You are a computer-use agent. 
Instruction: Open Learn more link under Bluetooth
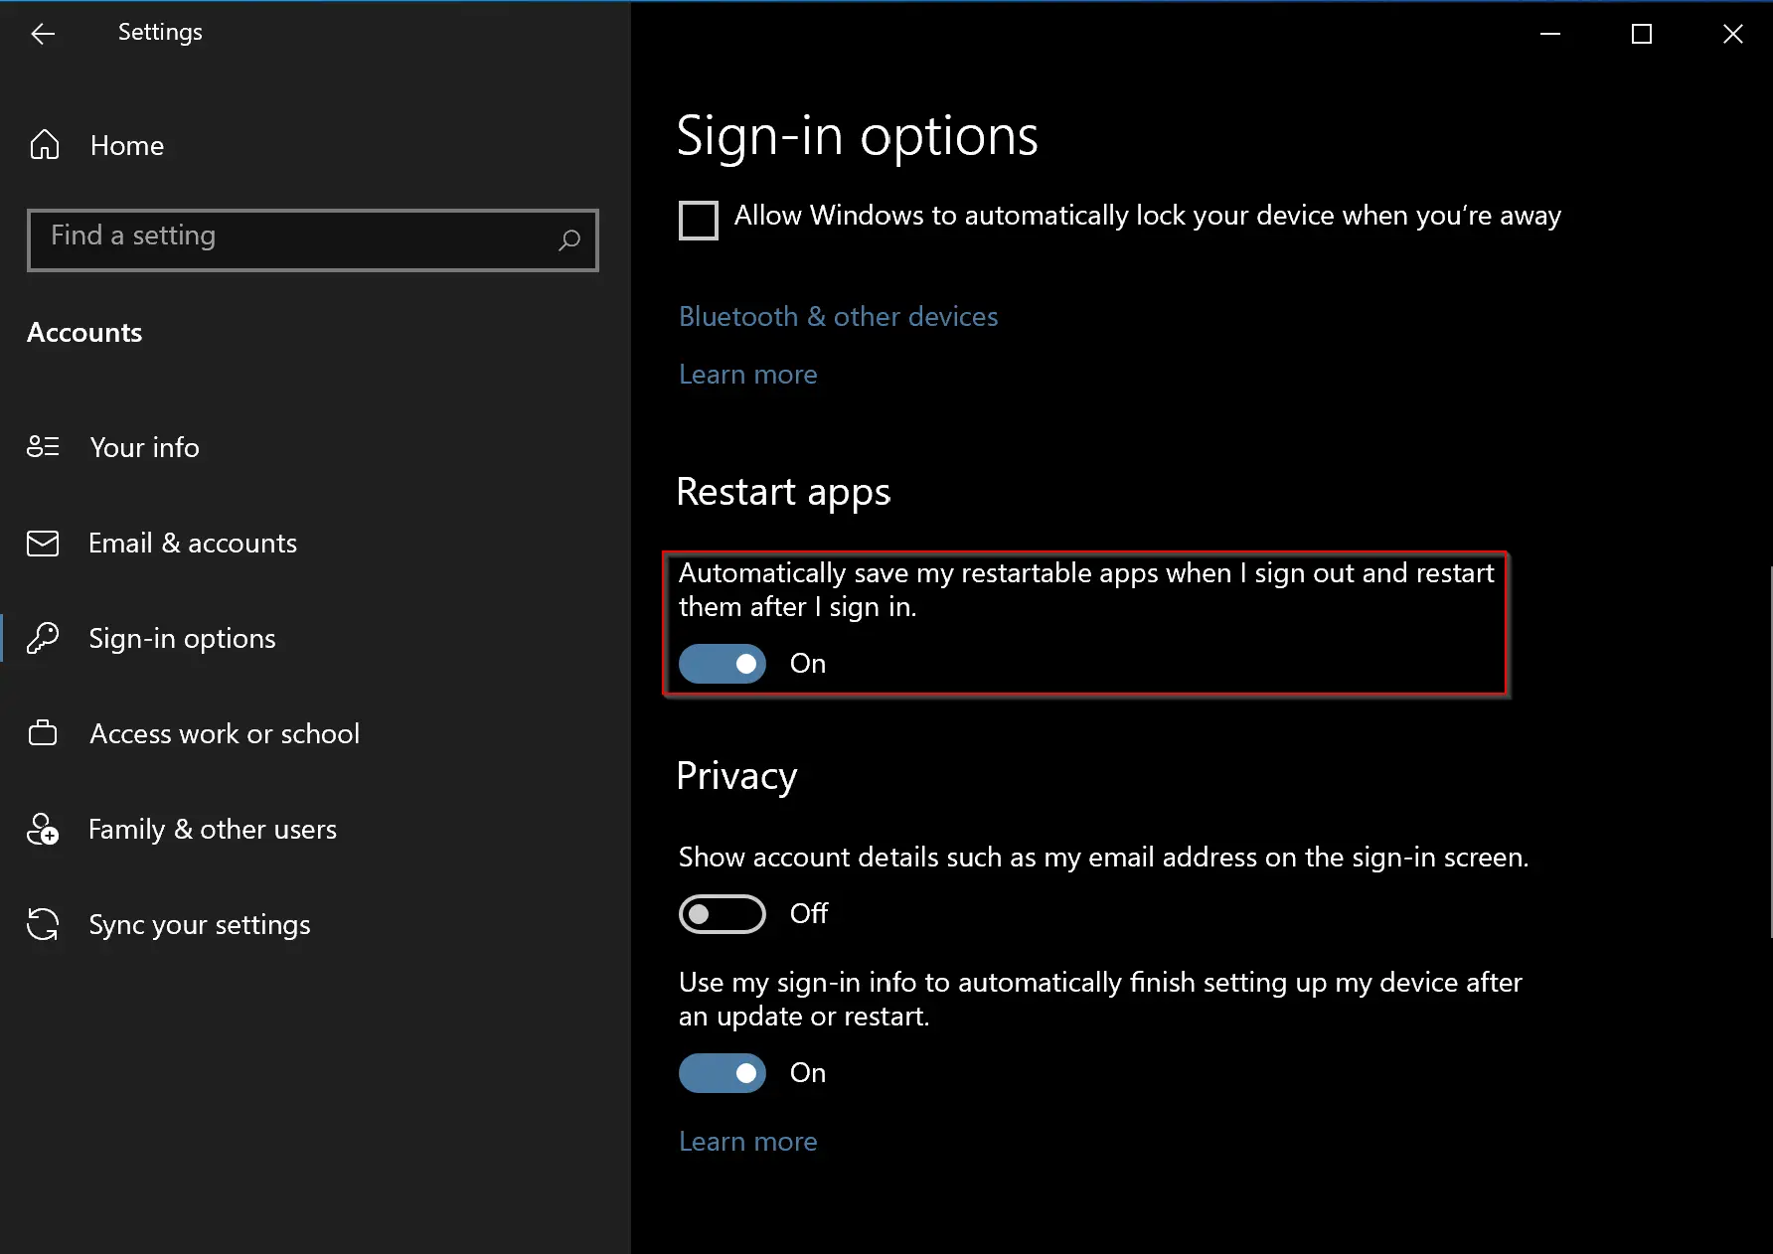(x=747, y=374)
